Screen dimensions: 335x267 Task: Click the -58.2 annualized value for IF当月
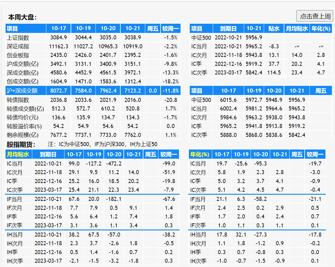point(260,199)
